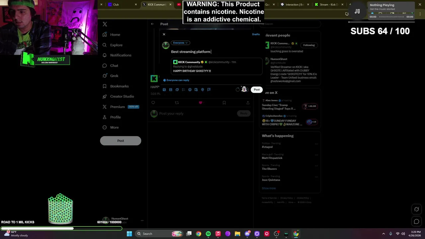Open options for Jose Quintana trend
The height and width of the screenshot is (239, 425).
pos(316,177)
